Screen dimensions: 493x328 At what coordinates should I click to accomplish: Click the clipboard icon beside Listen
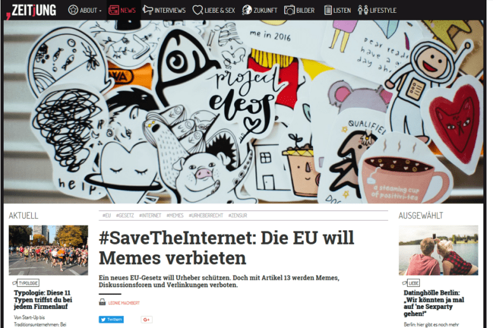click(x=328, y=10)
